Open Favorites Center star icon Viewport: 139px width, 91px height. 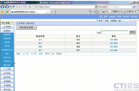click(x=2, y=12)
